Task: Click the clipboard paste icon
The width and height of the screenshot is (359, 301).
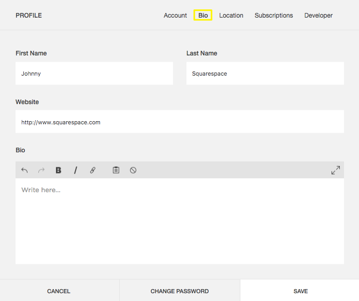Action: (116, 170)
